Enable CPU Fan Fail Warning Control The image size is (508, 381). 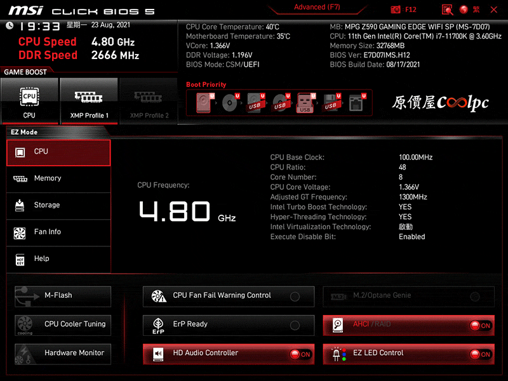(295, 297)
